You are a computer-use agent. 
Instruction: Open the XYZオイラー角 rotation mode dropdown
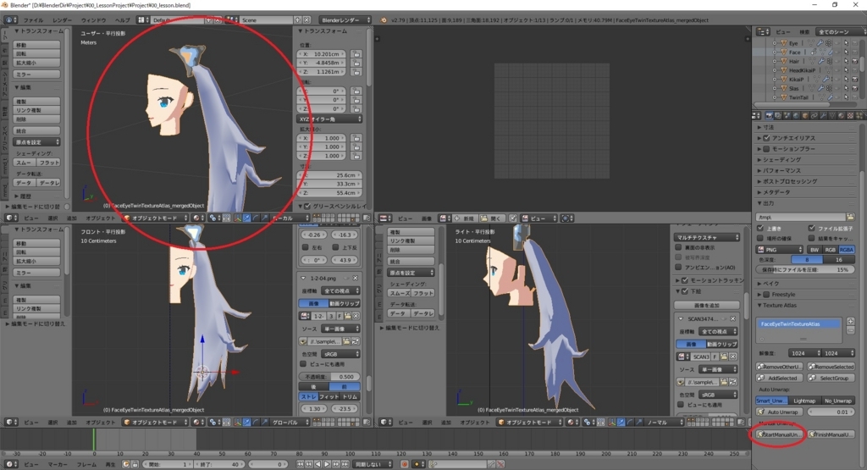click(330, 119)
